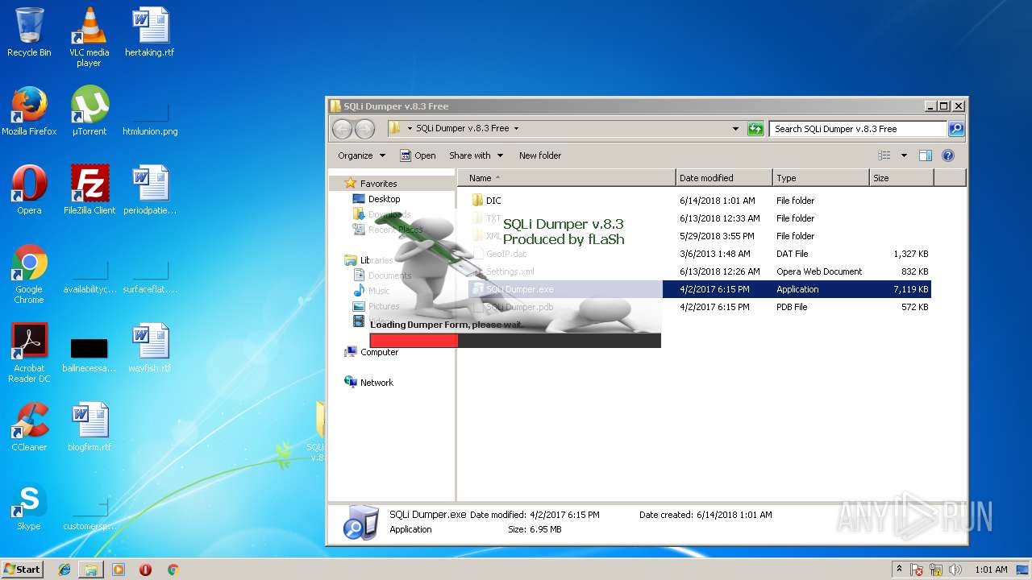Click the red loading progress bar
1032x580 pixels.
coord(414,341)
